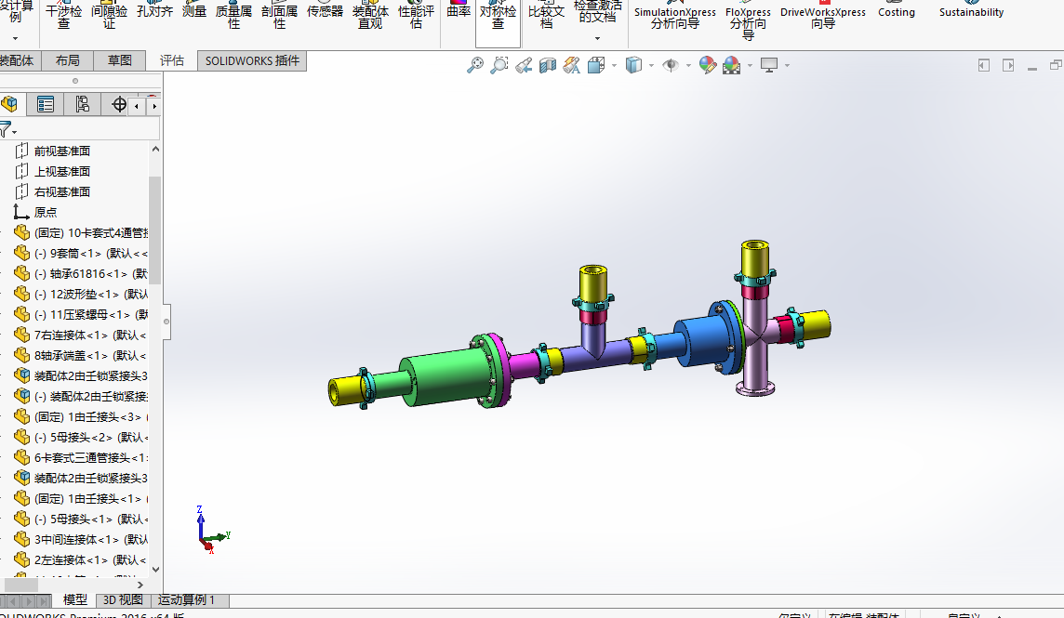The image size is (1064, 618).
Task: Click the 测量 measure tool
Action: (x=194, y=11)
